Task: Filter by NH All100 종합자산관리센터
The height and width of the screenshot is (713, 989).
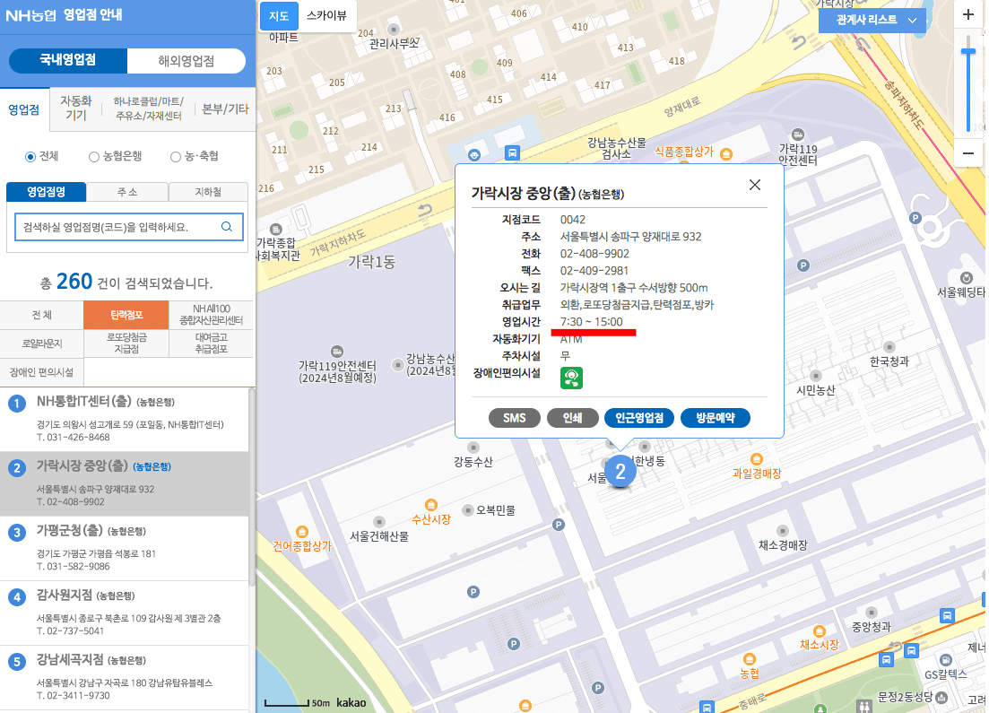Action: tap(212, 315)
